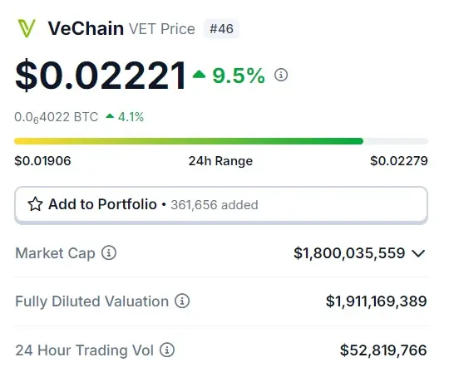Click the 24h high value $0.02279
This screenshot has width=449, height=372.
pos(399,161)
